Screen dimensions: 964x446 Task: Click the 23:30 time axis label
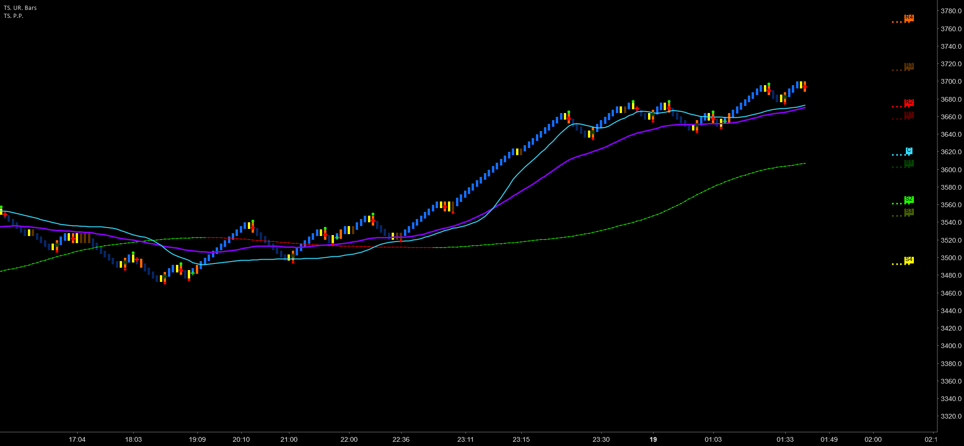coord(601,439)
